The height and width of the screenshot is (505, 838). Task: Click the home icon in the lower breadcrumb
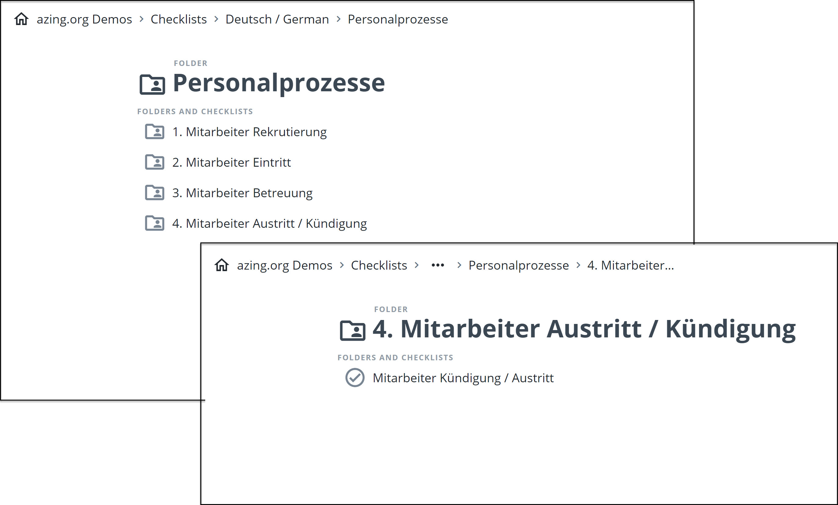tap(222, 265)
